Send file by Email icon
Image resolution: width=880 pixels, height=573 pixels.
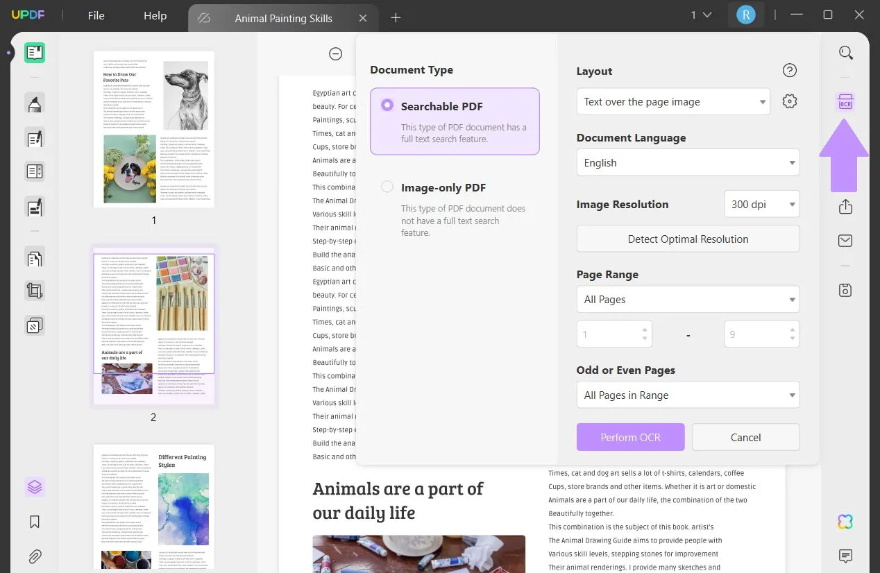pyautogui.click(x=845, y=241)
